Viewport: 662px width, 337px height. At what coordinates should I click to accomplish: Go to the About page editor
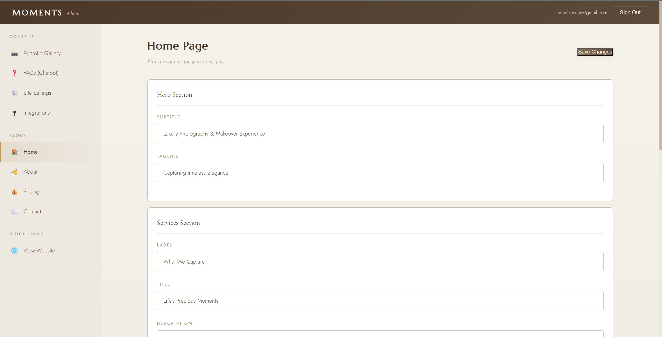[x=30, y=172]
